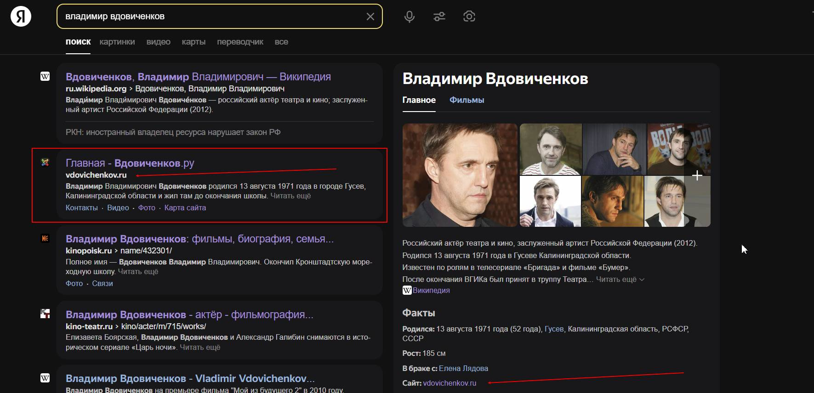Open the Википедия result title about Вдовиченков
Viewport: 814px width, 393px height.
(x=198, y=77)
